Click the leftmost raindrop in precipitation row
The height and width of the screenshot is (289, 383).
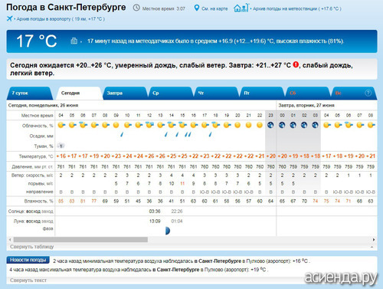[122, 134]
